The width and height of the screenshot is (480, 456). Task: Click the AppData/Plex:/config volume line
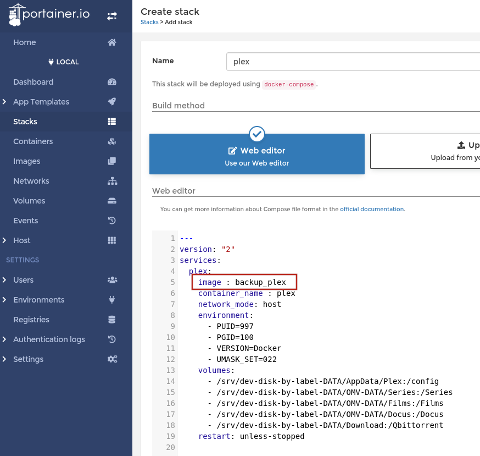327,381
